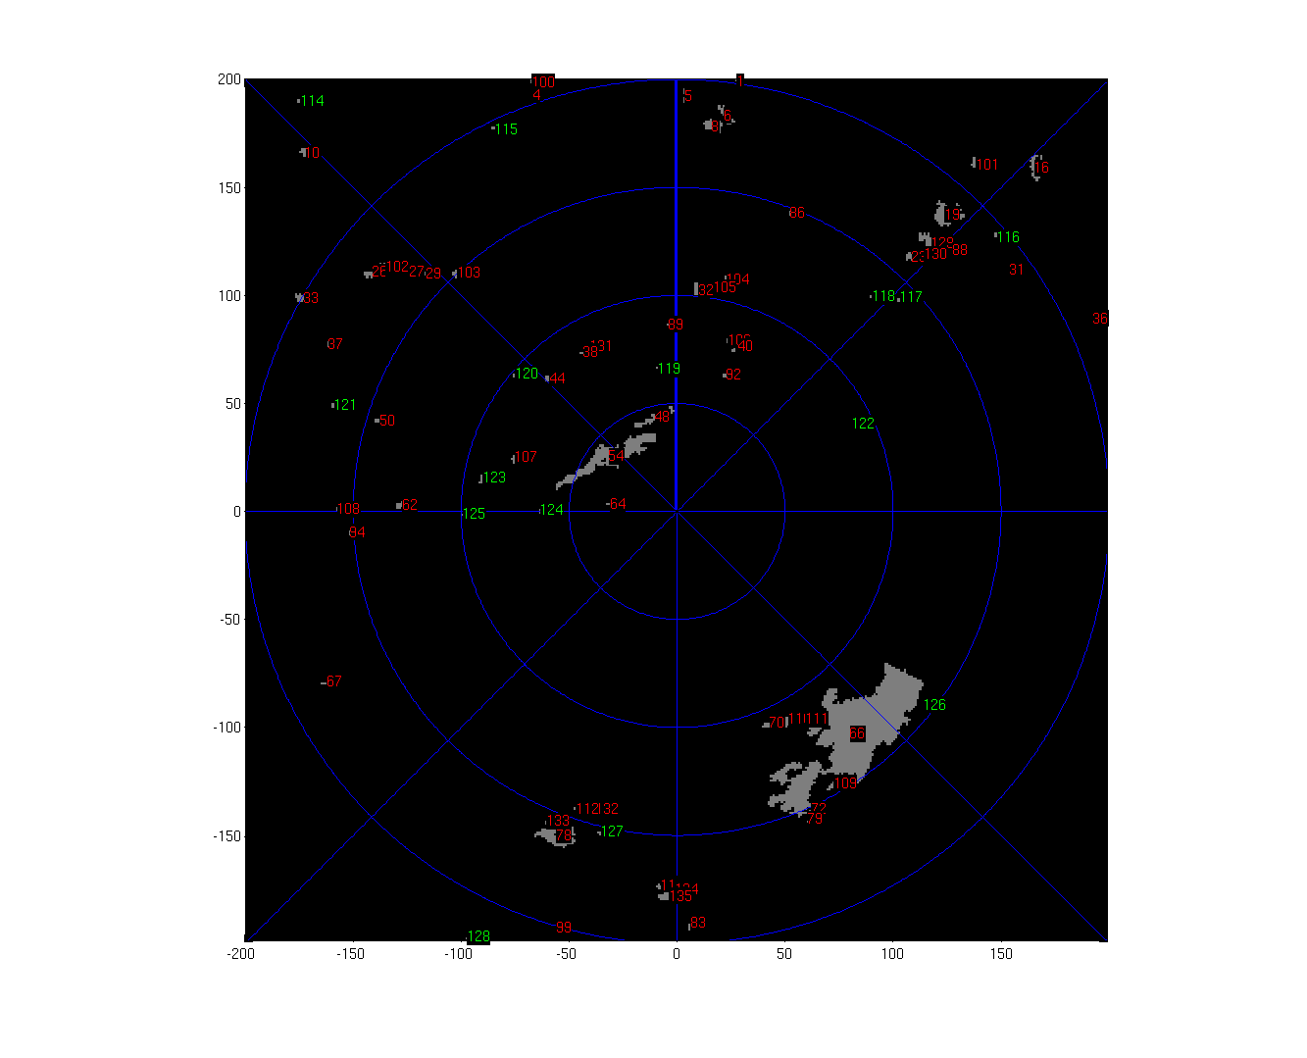Screen dimensions: 1307x1058
Task: Select the red track label 88
Action: pos(959,250)
